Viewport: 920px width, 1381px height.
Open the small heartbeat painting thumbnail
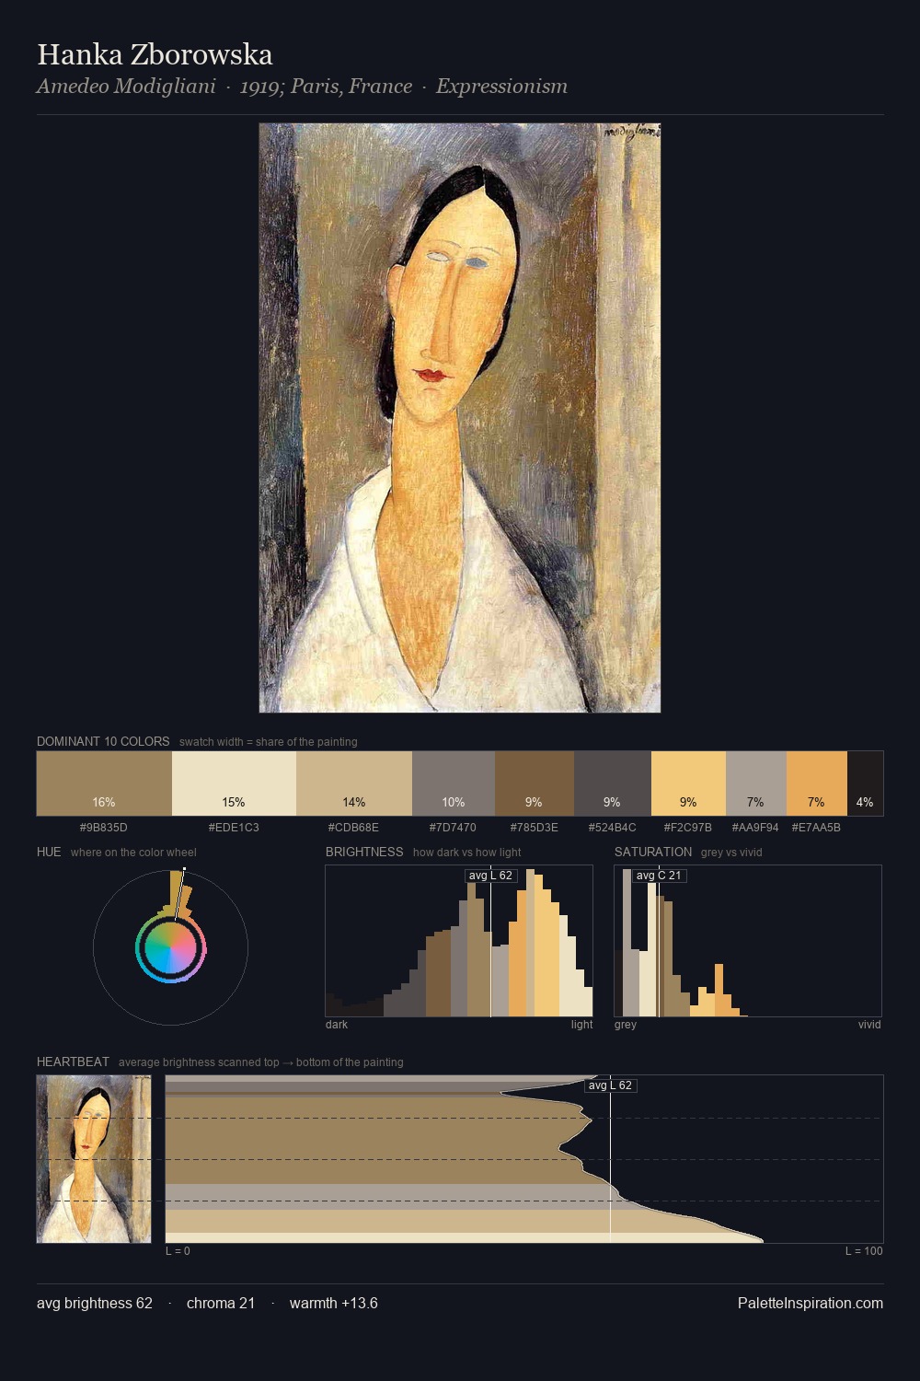pyautogui.click(x=94, y=1159)
